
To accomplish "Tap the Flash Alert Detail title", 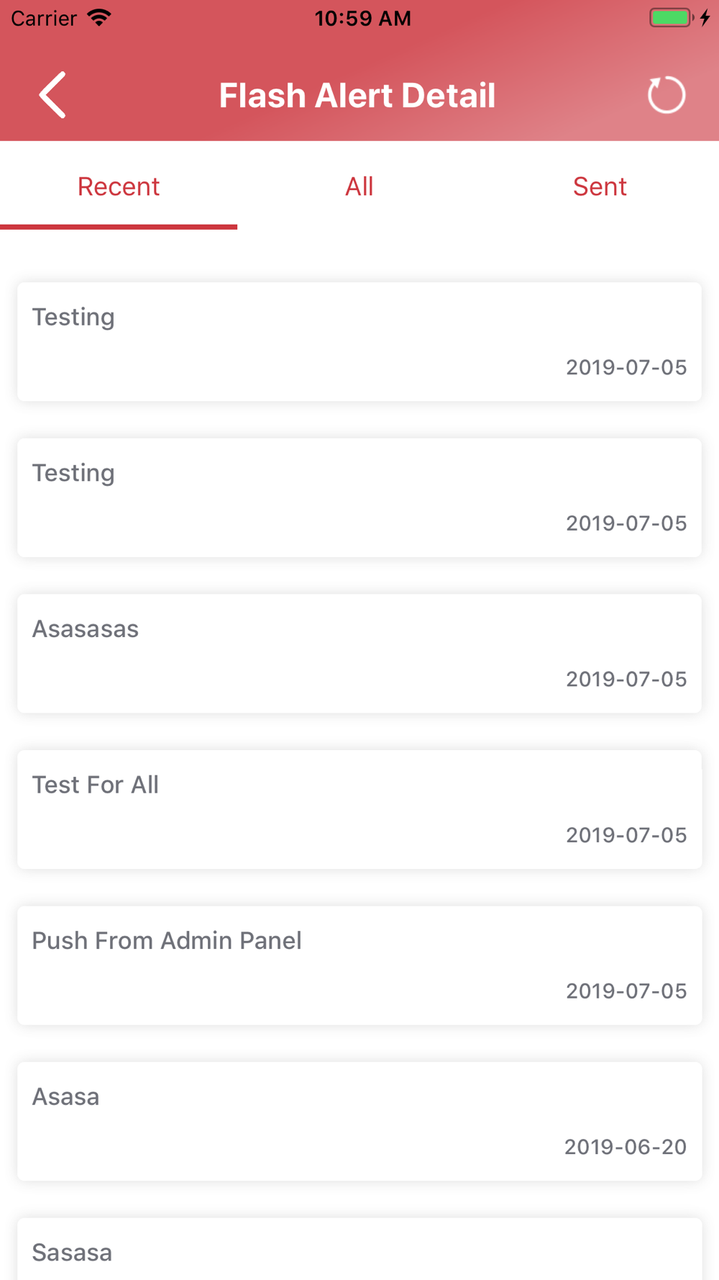I will 357,95.
